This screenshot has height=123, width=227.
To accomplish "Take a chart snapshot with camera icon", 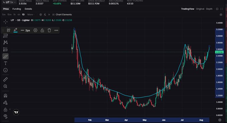I will pos(221,15).
